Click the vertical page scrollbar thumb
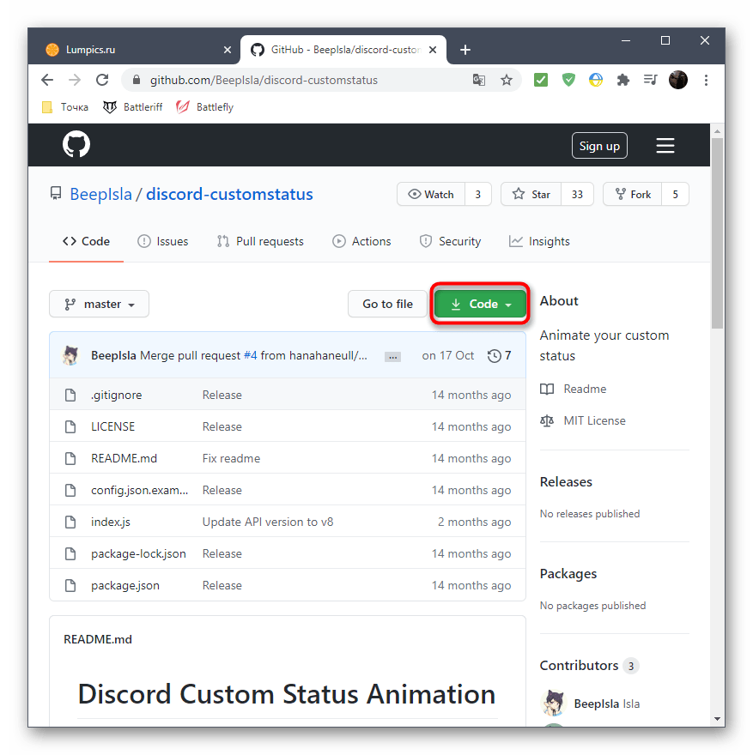This screenshot has height=755, width=753. pyautogui.click(x=717, y=233)
